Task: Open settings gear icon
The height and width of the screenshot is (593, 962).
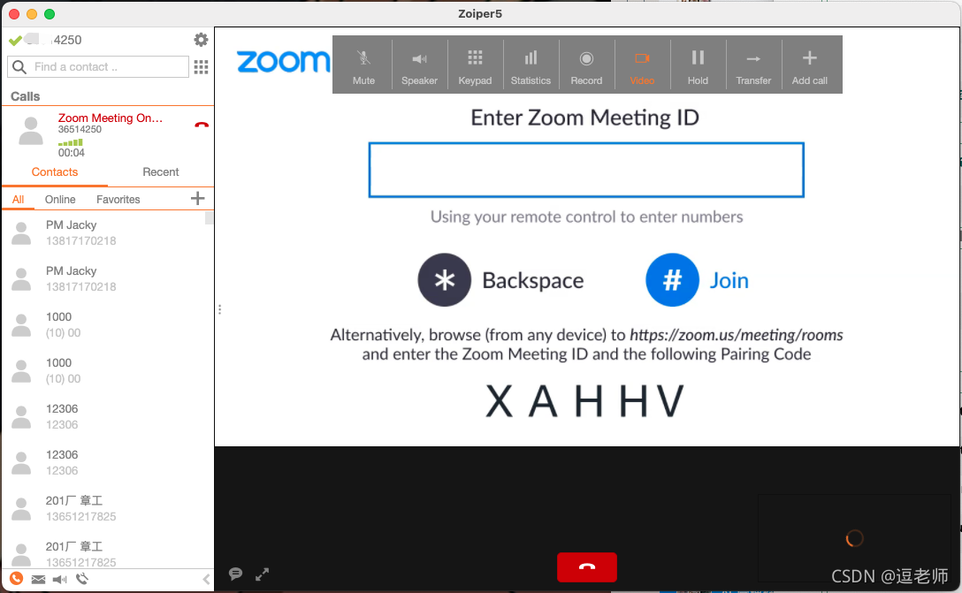Action: (201, 40)
